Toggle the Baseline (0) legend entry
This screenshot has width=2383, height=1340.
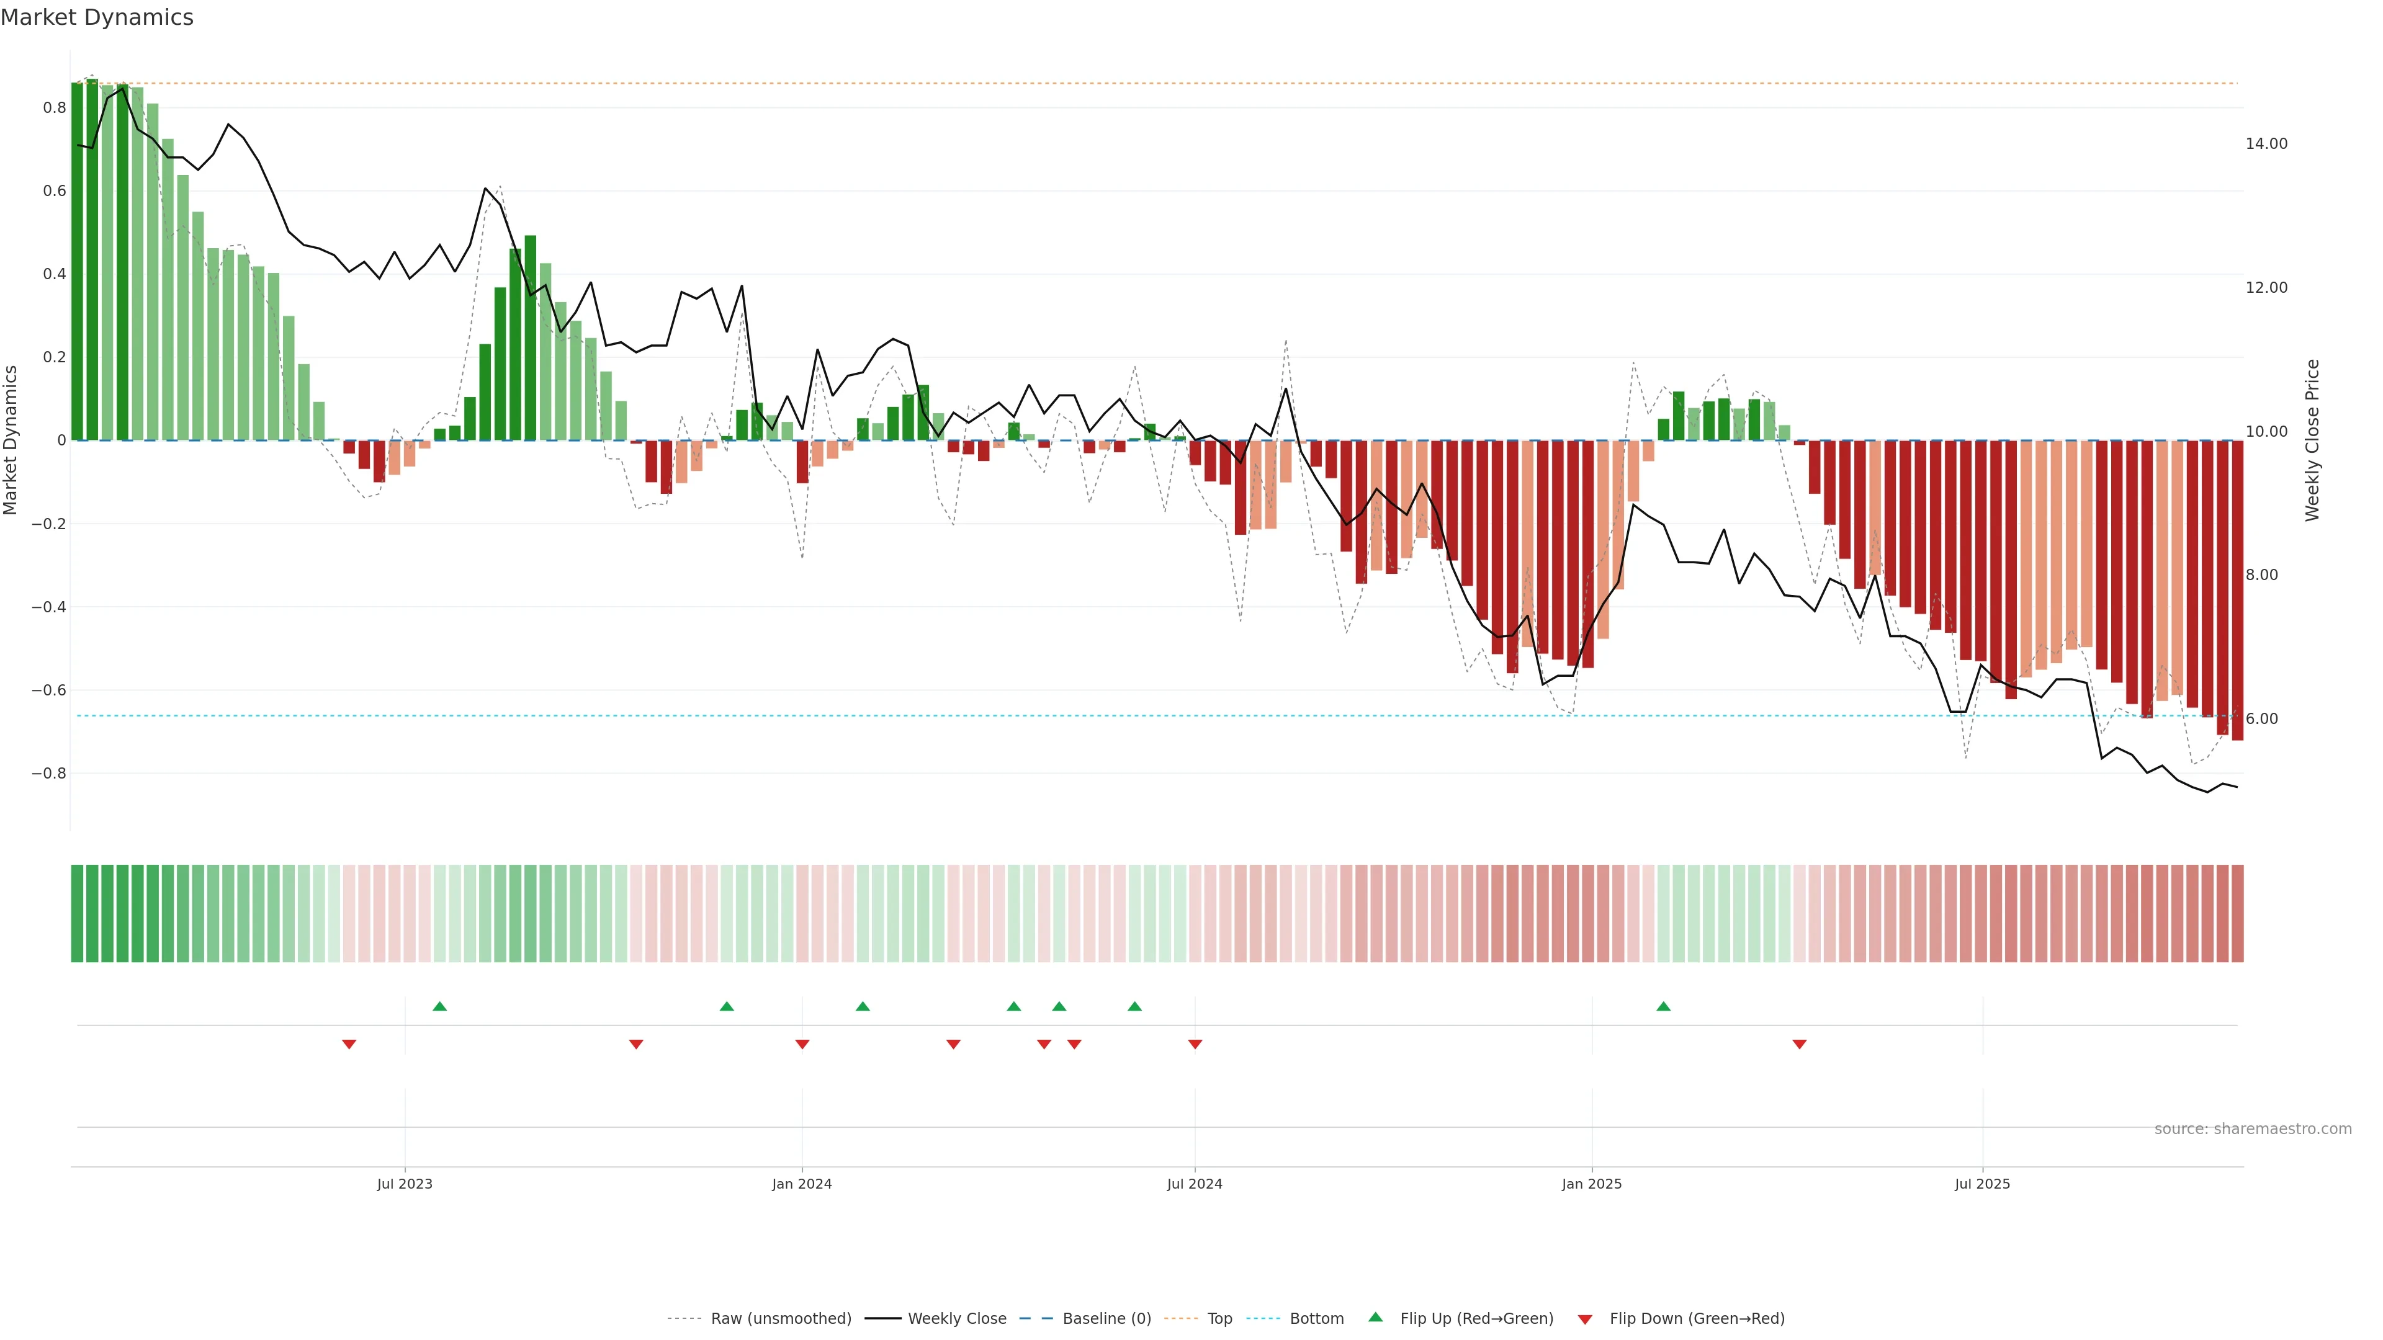click(1106, 1319)
